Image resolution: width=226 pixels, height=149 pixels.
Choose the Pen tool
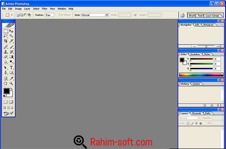(x=6, y=72)
